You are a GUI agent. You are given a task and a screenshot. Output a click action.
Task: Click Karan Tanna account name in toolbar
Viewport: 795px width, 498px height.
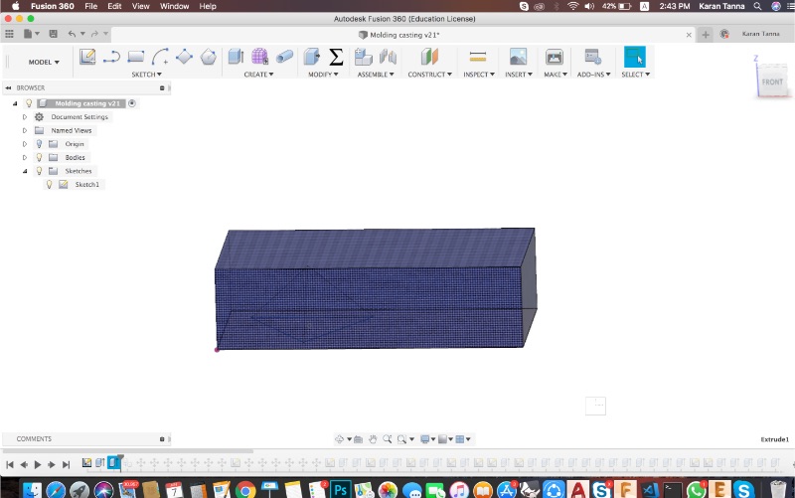(760, 34)
